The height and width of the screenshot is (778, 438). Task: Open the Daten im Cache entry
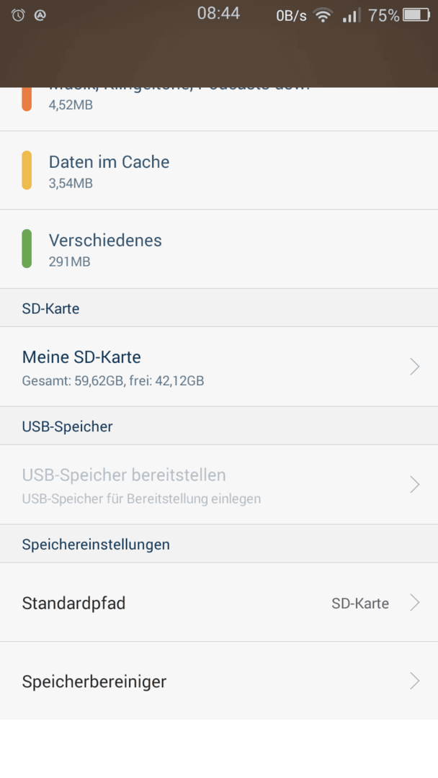tap(219, 170)
